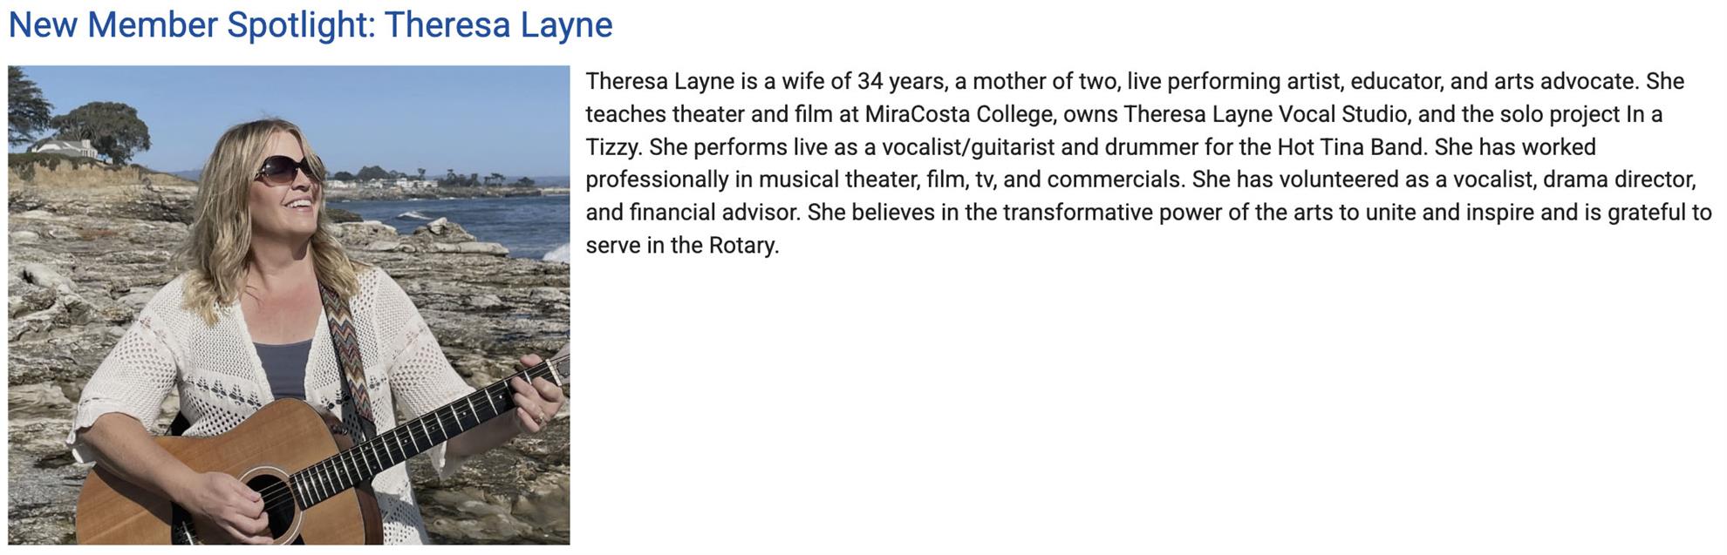Click the patterned guitar strap in the photo
The height and width of the screenshot is (555, 1727).
click(x=351, y=349)
